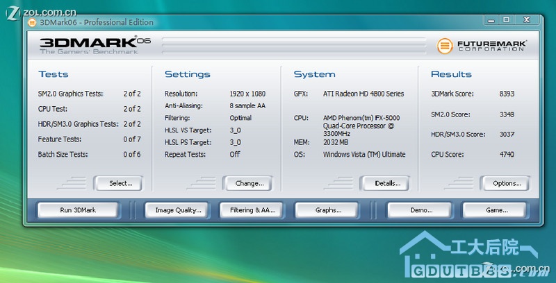Click the SM2.0 Score value 3348
556x283 pixels.
click(507, 114)
